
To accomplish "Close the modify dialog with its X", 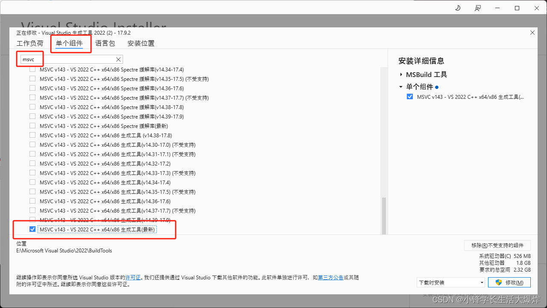I will coord(532,33).
